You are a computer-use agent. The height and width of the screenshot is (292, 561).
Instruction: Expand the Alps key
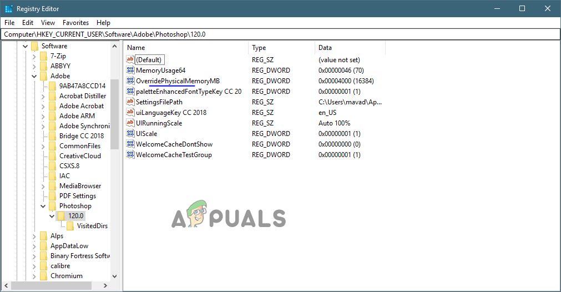(34, 236)
